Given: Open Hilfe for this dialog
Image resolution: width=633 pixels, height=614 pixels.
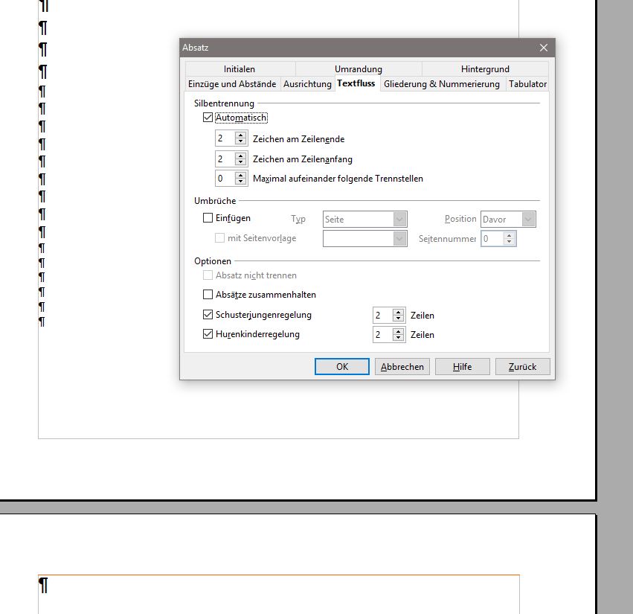Looking at the screenshot, I should point(462,366).
